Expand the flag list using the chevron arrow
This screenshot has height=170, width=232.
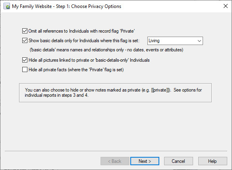[199, 41]
